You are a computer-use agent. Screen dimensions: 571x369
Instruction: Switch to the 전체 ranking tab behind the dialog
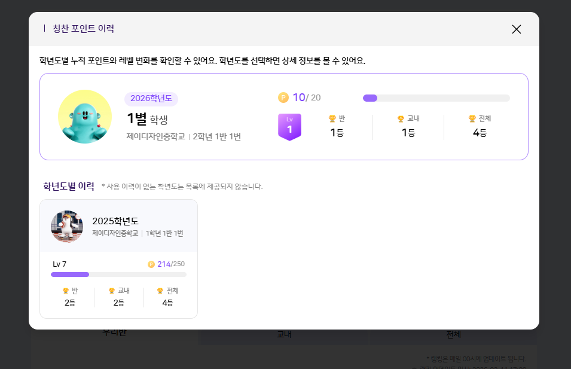[x=453, y=335]
